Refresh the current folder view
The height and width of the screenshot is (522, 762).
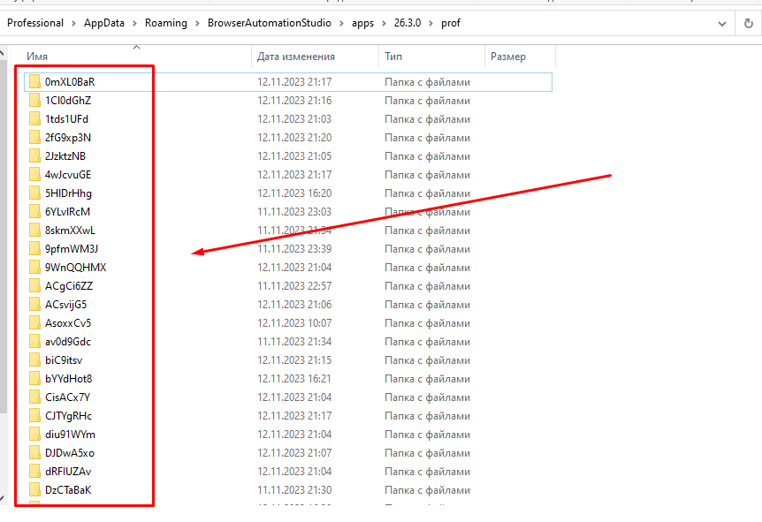(748, 23)
